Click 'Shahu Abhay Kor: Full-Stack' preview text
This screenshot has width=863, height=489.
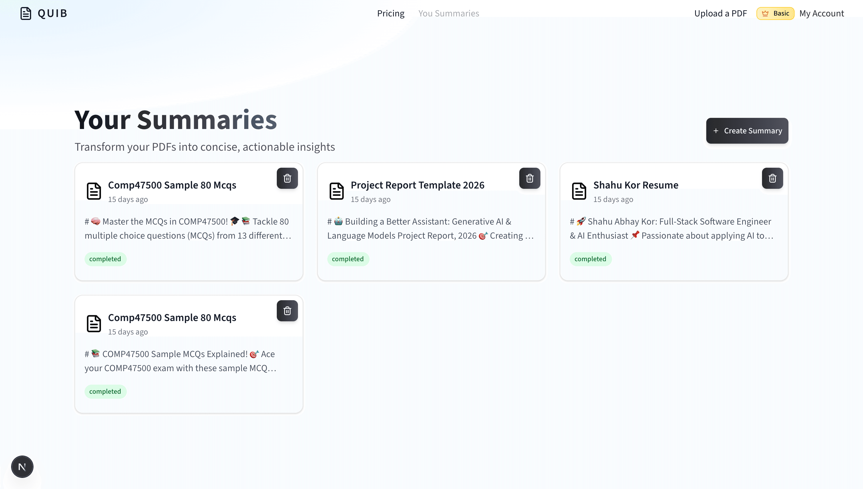(x=672, y=228)
